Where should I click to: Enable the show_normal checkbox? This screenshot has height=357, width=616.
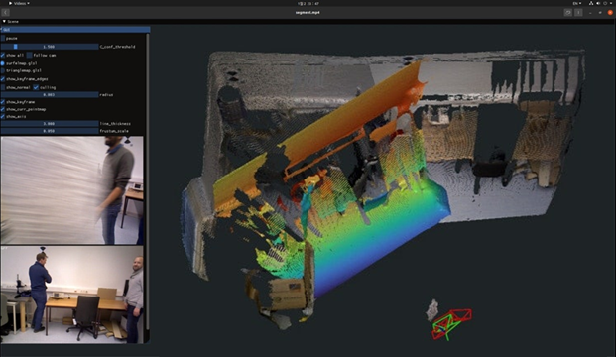pos(3,87)
